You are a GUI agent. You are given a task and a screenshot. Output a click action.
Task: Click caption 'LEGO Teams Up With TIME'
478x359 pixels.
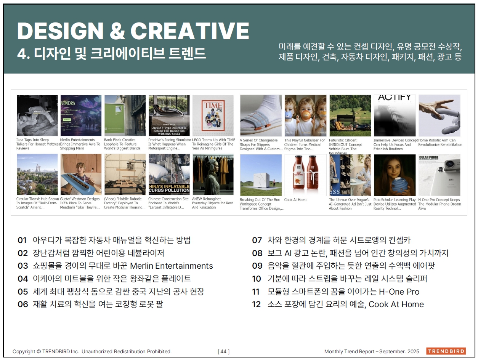click(x=213, y=144)
